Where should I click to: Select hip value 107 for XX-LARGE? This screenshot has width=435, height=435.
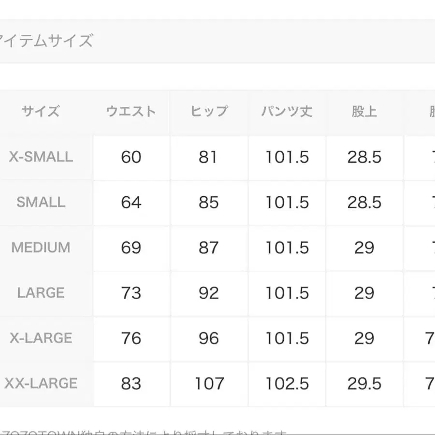(209, 383)
